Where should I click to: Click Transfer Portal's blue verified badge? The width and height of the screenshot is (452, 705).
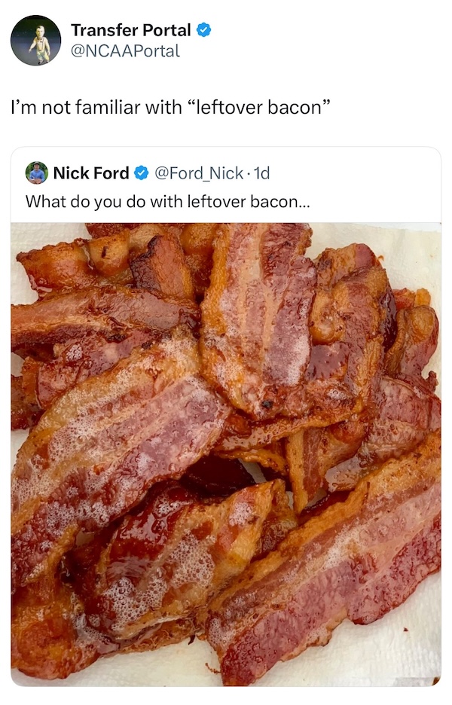point(203,30)
